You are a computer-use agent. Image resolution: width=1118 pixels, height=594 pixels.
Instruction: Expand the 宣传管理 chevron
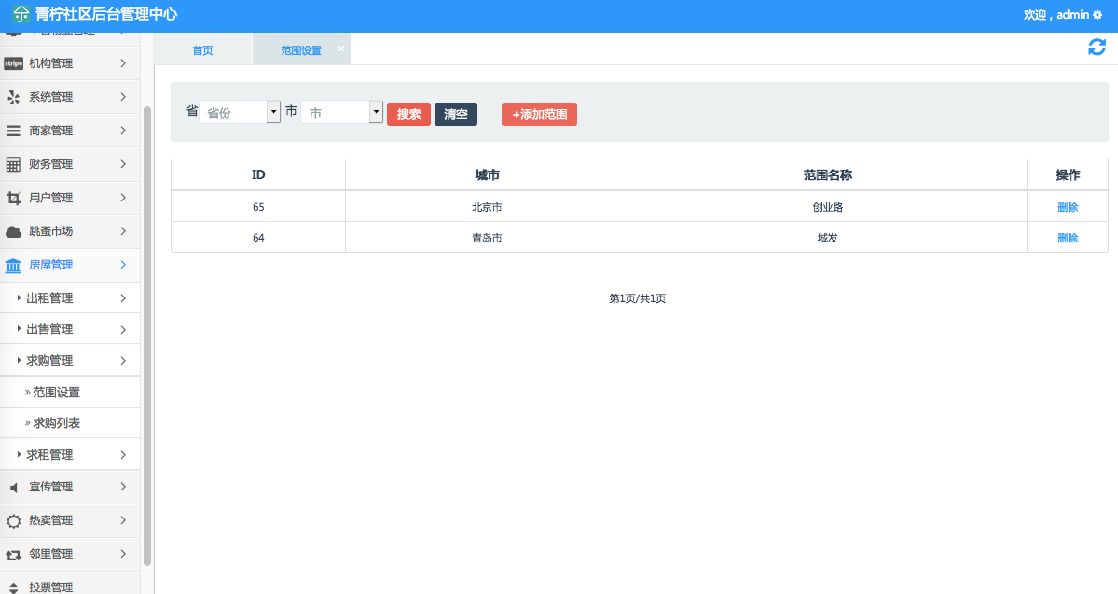click(123, 487)
